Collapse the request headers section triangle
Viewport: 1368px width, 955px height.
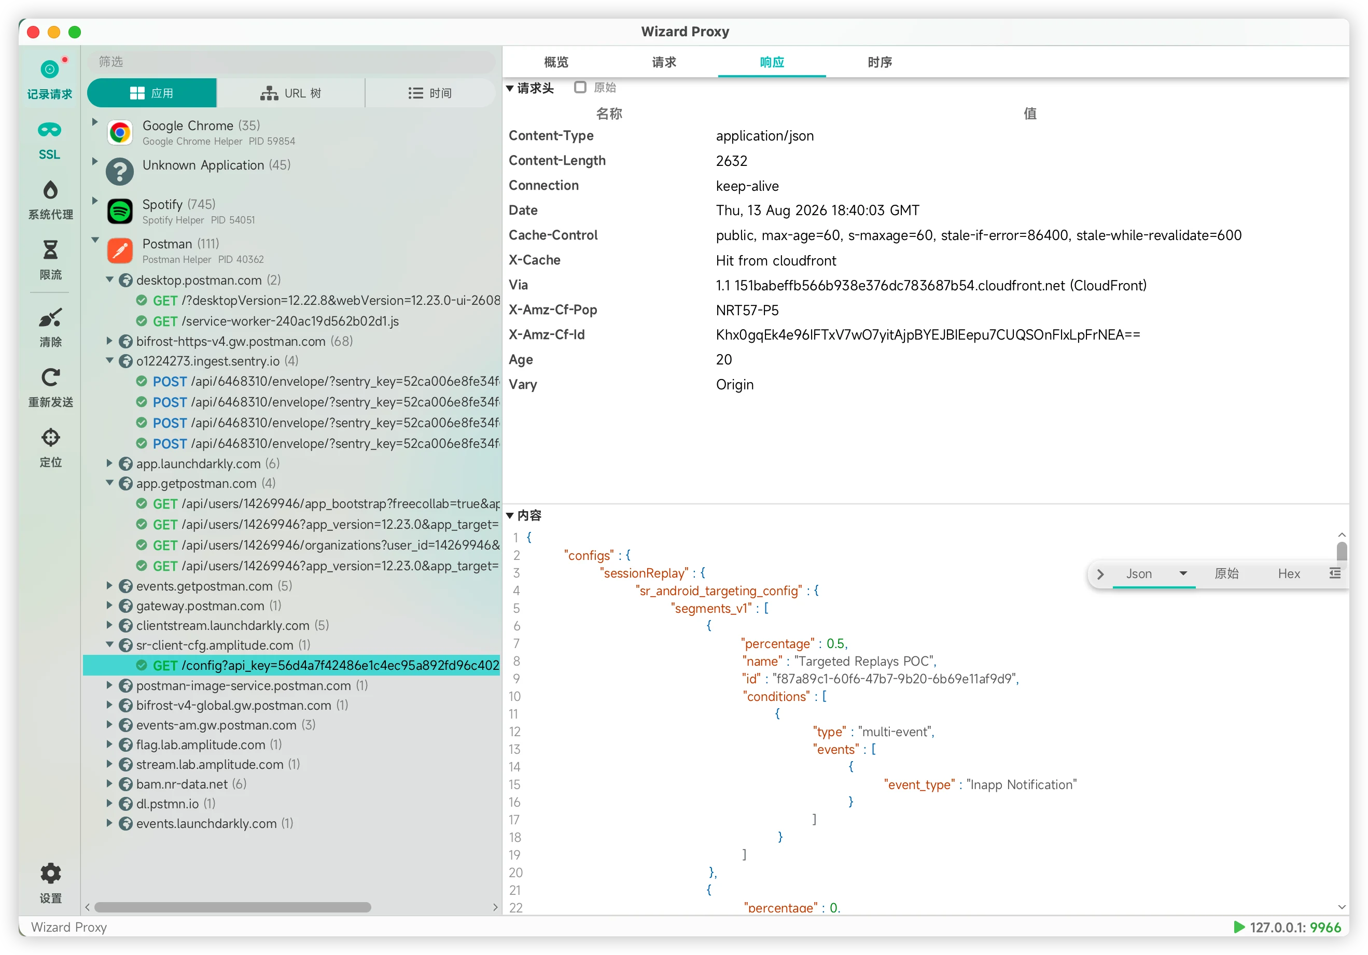[x=510, y=88]
